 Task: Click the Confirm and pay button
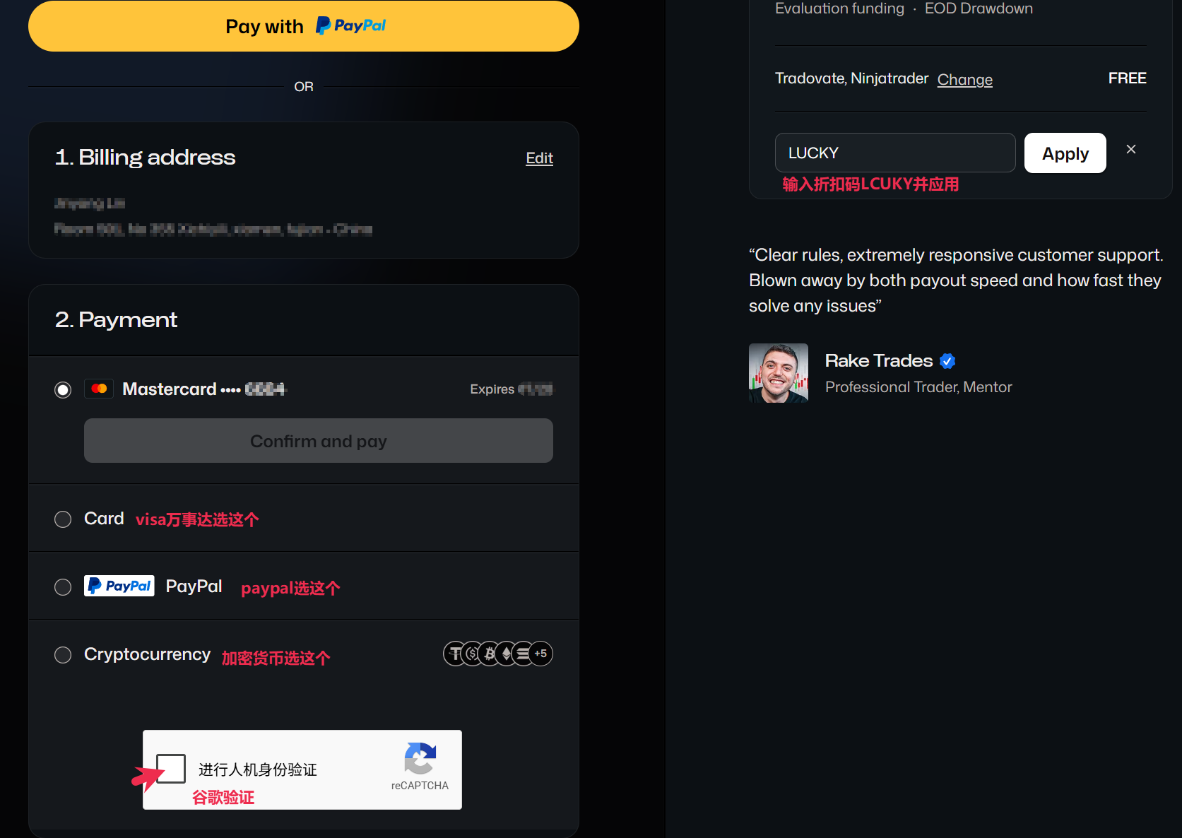319,441
